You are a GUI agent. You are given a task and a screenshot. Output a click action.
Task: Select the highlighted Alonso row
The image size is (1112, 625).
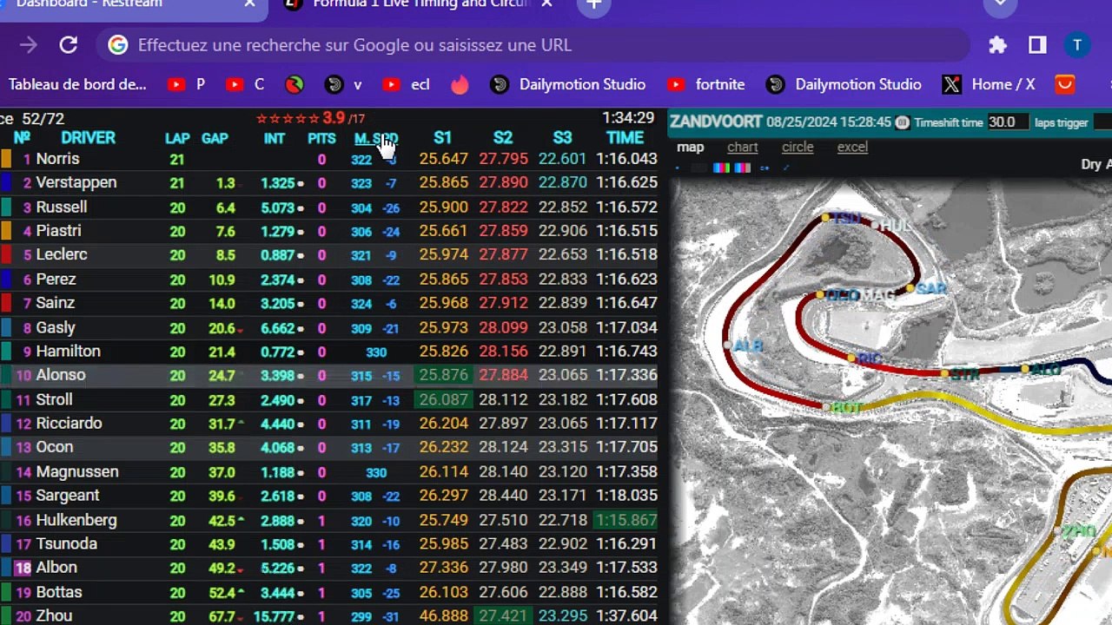pos(330,375)
